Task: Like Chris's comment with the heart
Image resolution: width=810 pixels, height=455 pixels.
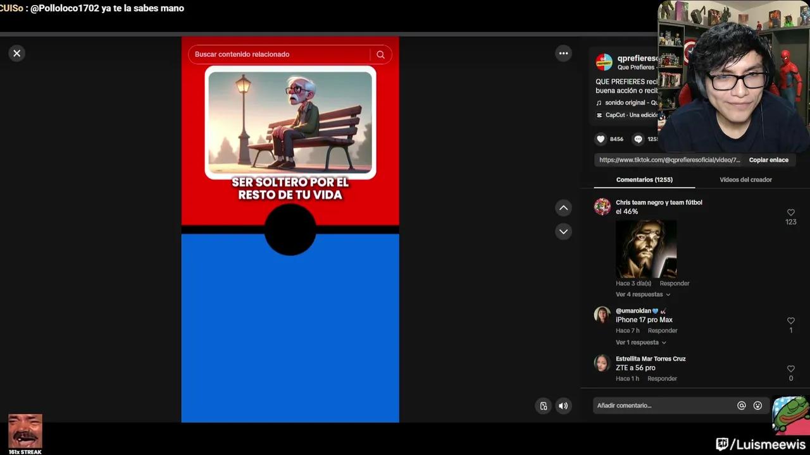Action: click(x=790, y=212)
